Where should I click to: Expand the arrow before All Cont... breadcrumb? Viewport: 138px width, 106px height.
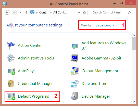click(x=51, y=12)
